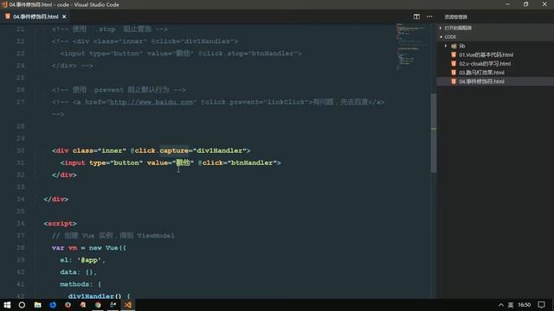Image resolution: width=554 pixels, height=311 pixels.
Task: Open 02.v-cloak的学习.html file
Action: click(485, 64)
